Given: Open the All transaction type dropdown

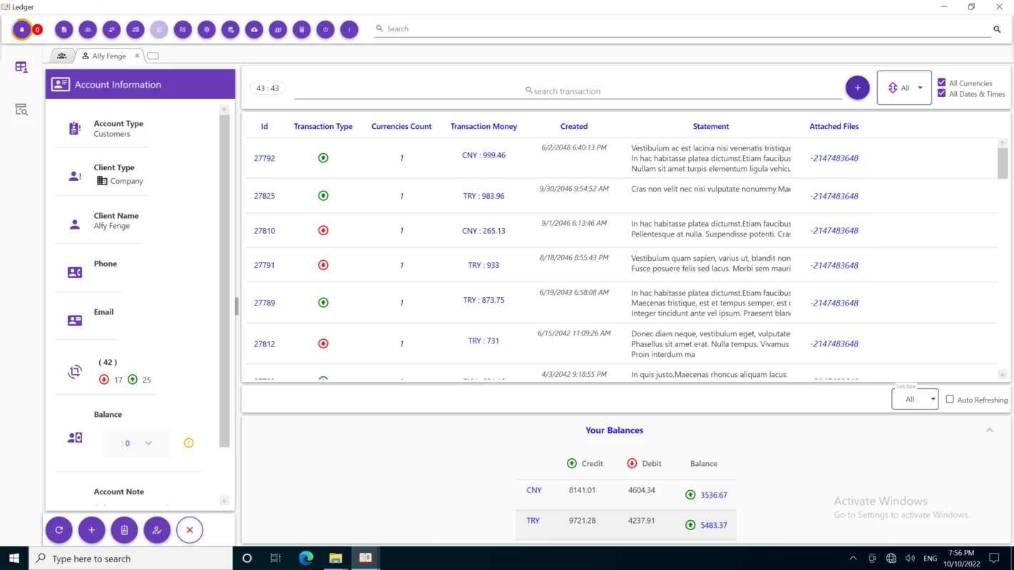Looking at the screenshot, I should 904,88.
